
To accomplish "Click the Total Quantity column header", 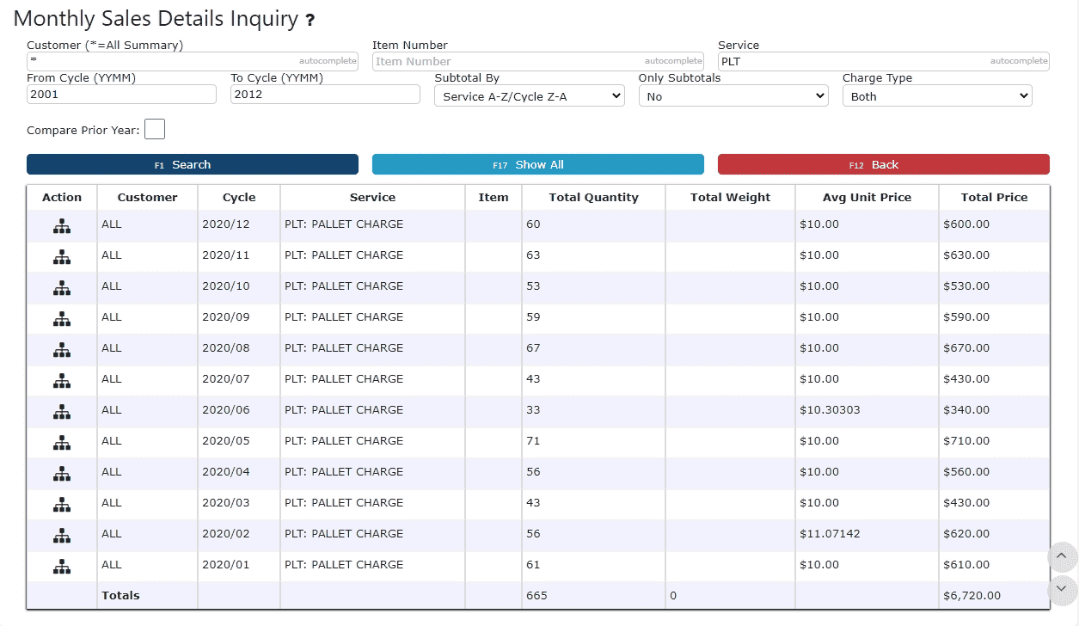I will coord(593,198).
